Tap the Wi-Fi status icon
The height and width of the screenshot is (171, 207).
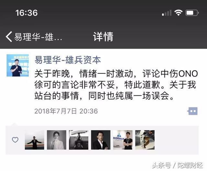pos(178,13)
